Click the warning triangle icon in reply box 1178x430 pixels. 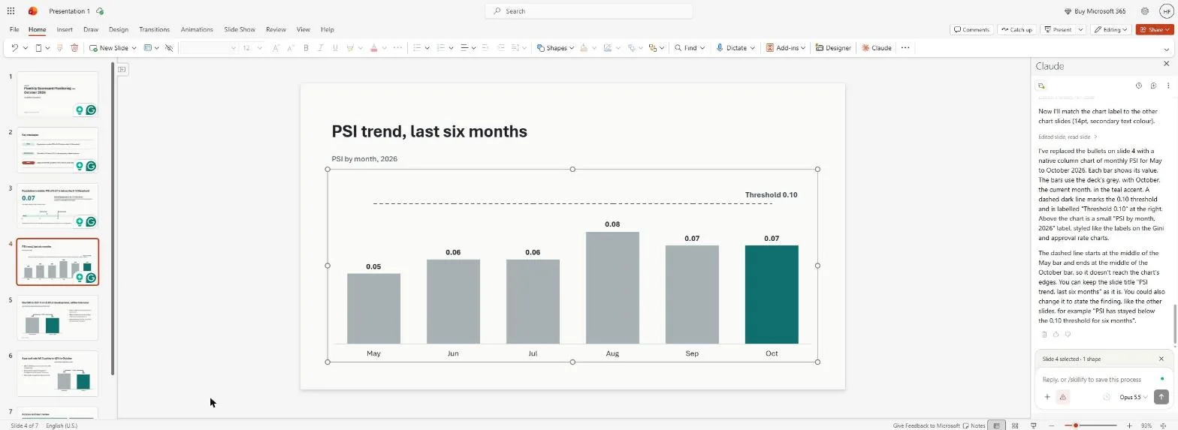point(1062,397)
